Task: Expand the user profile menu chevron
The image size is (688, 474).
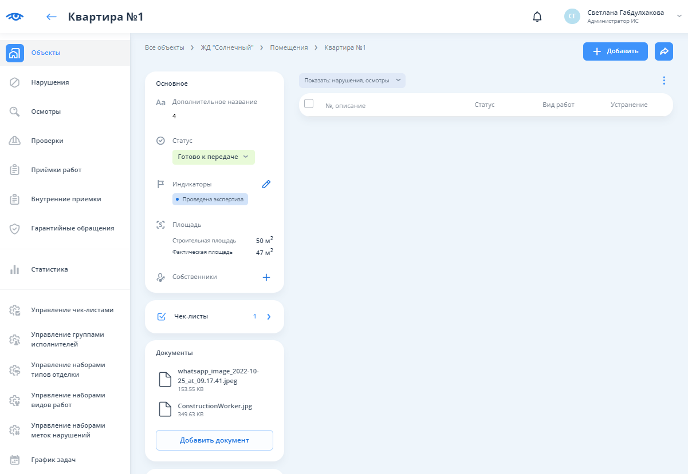Action: coord(679,16)
